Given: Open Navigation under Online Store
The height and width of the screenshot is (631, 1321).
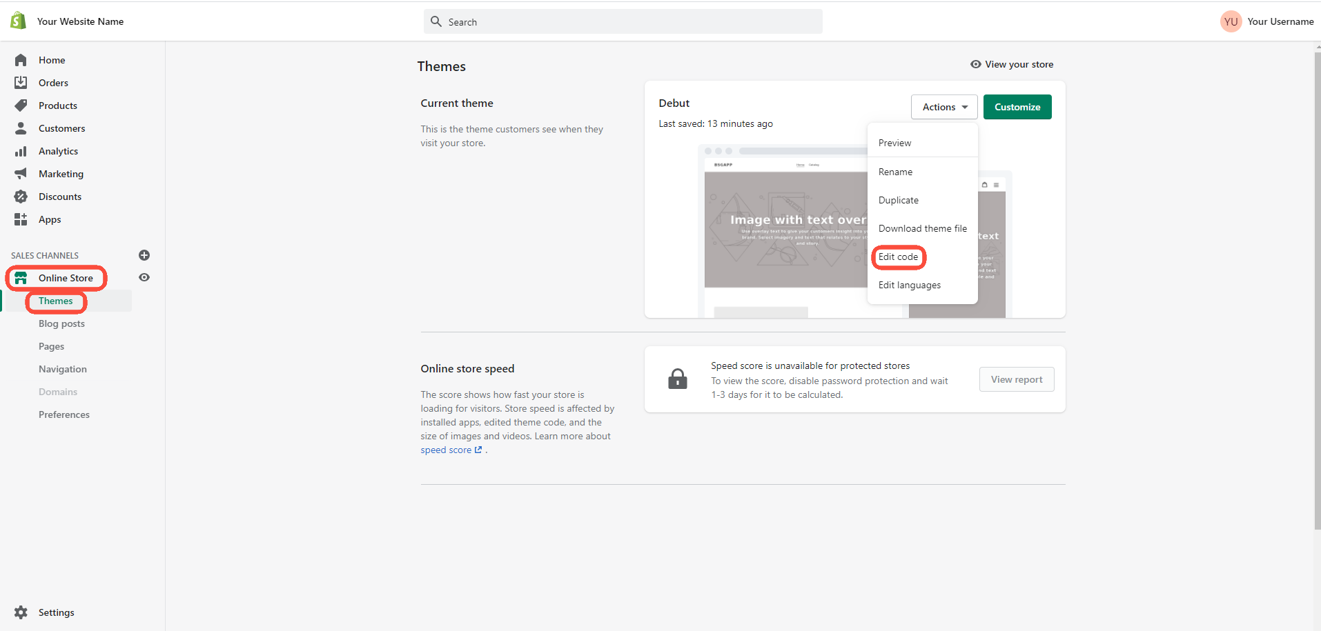Looking at the screenshot, I should [63, 369].
